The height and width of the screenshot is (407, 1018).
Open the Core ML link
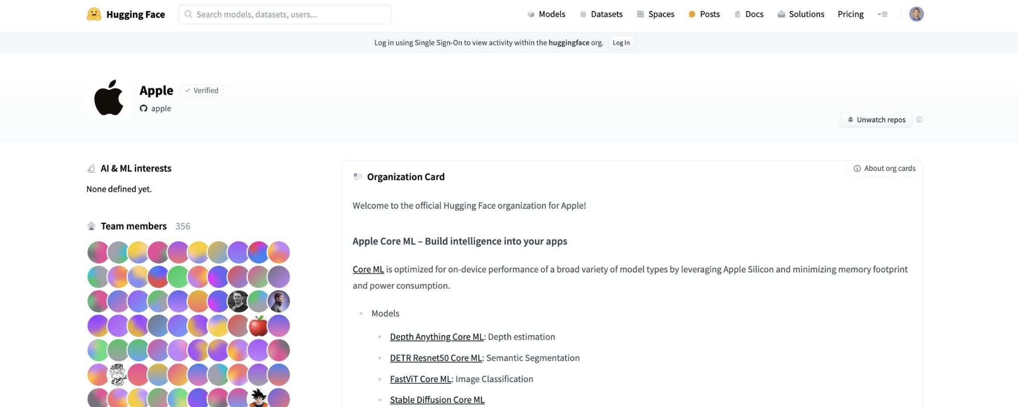tap(368, 269)
